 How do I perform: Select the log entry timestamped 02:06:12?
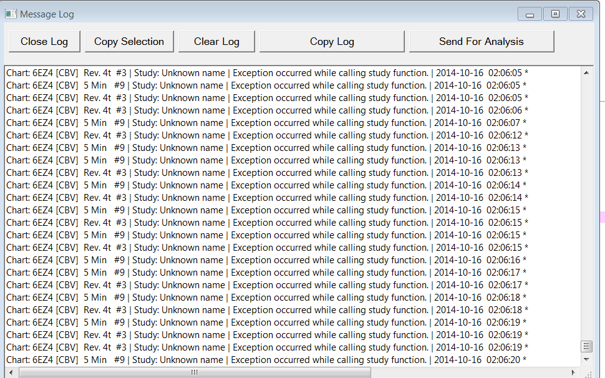[249, 135]
